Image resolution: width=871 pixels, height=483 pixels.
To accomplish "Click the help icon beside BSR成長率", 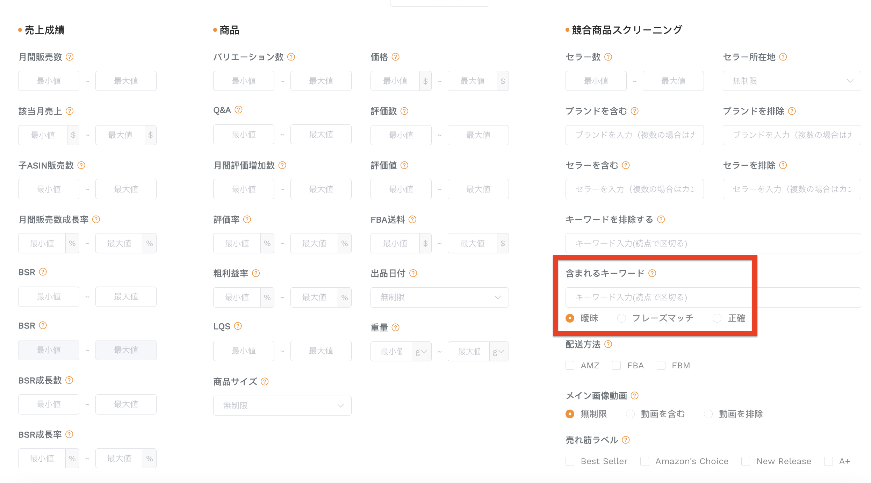I will point(69,434).
